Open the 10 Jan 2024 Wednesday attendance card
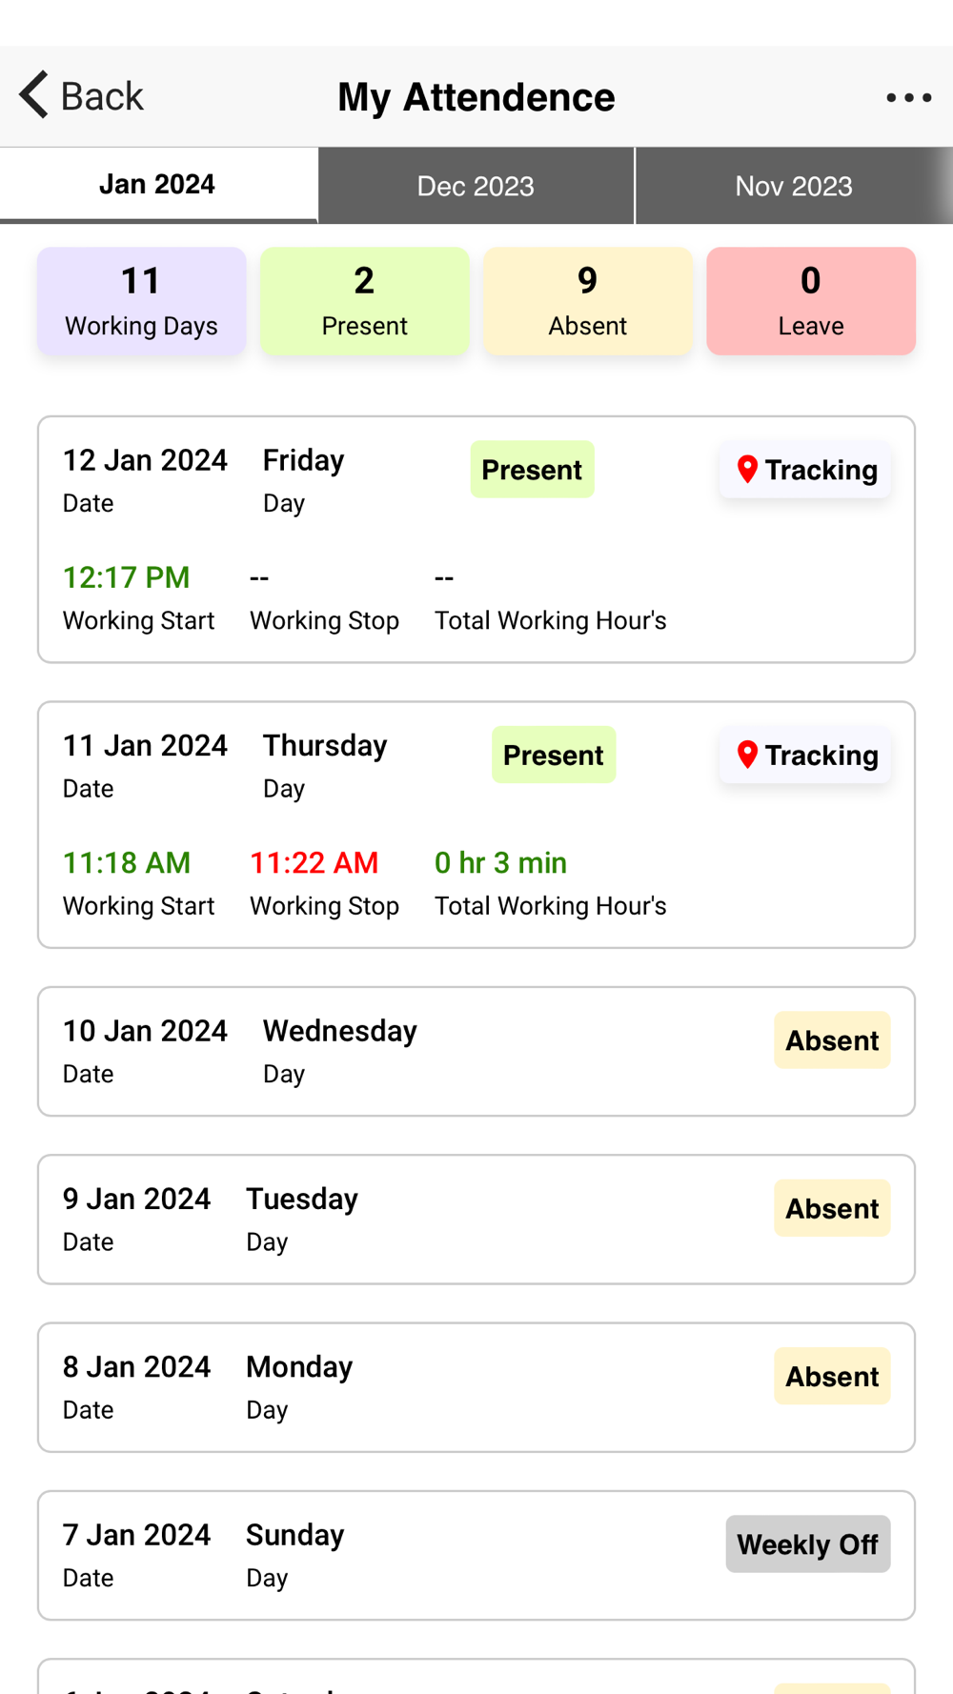The height and width of the screenshot is (1694, 953). (476, 1051)
